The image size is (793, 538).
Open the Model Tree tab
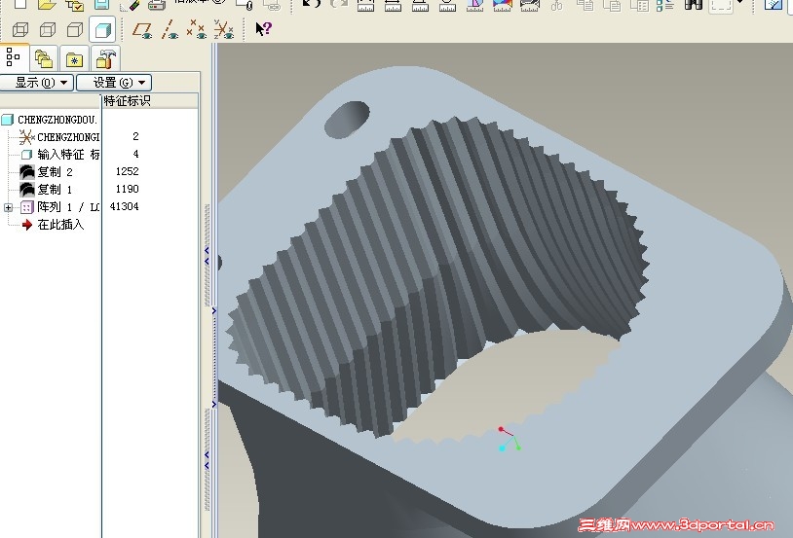(14, 57)
